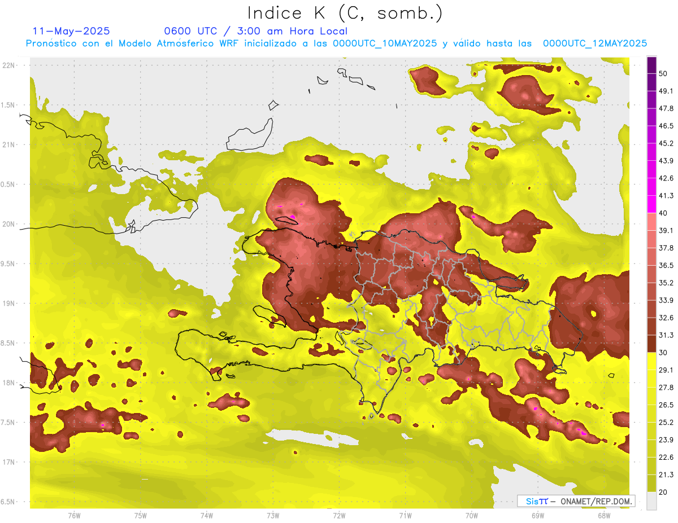
Task: Click the "8.5N" latitude tick label
Action: point(8,343)
